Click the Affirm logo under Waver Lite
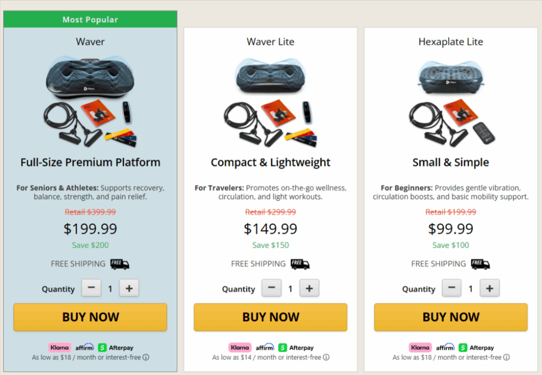542x375 pixels. coord(265,348)
